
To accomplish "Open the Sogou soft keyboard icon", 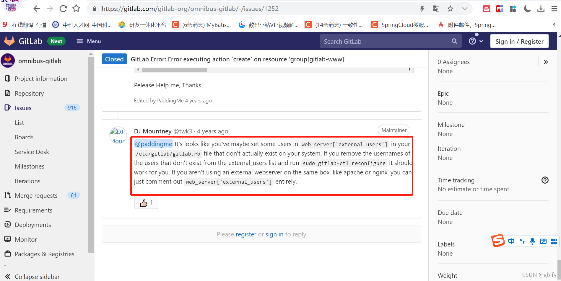I will (x=543, y=241).
